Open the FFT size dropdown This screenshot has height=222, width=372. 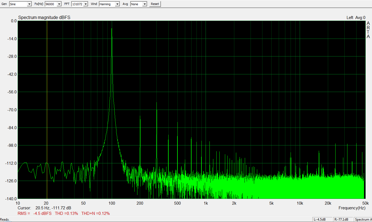(85, 4)
